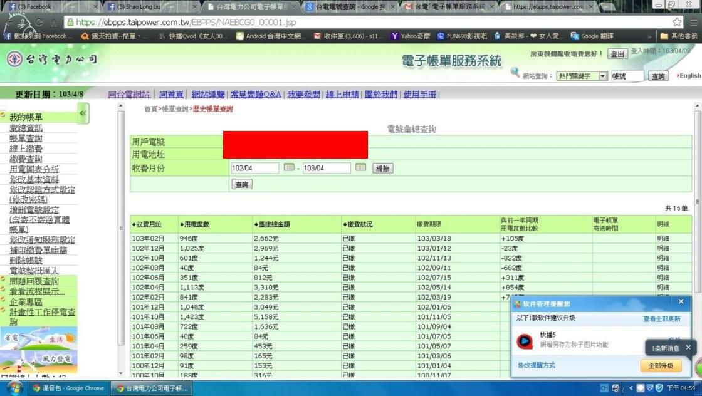The image size is (702, 396).
Task: Close the software upgrade reminder popup
Action: click(x=681, y=301)
